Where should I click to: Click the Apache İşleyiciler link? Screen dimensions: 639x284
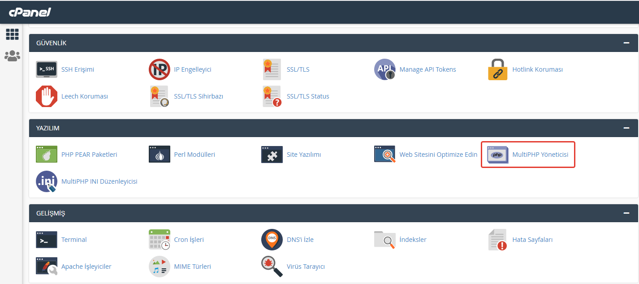pos(86,267)
